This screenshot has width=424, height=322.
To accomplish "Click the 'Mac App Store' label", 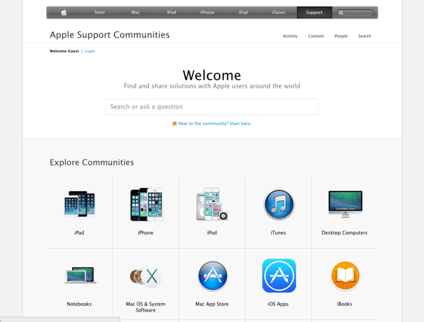I will (x=212, y=304).
